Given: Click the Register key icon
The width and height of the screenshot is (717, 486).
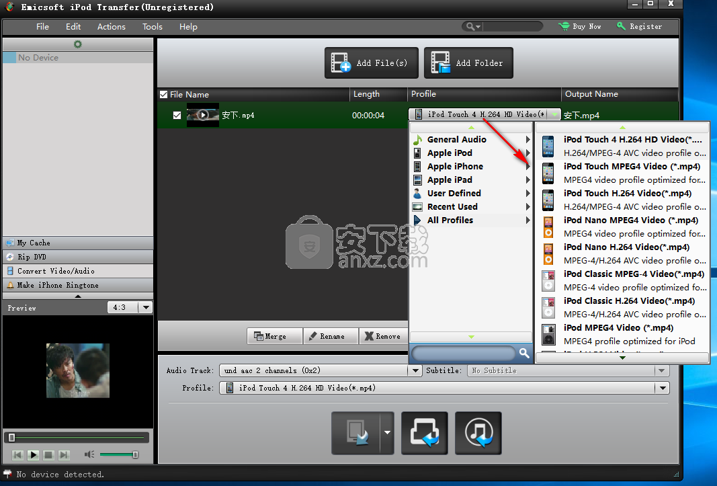Looking at the screenshot, I should tap(620, 26).
